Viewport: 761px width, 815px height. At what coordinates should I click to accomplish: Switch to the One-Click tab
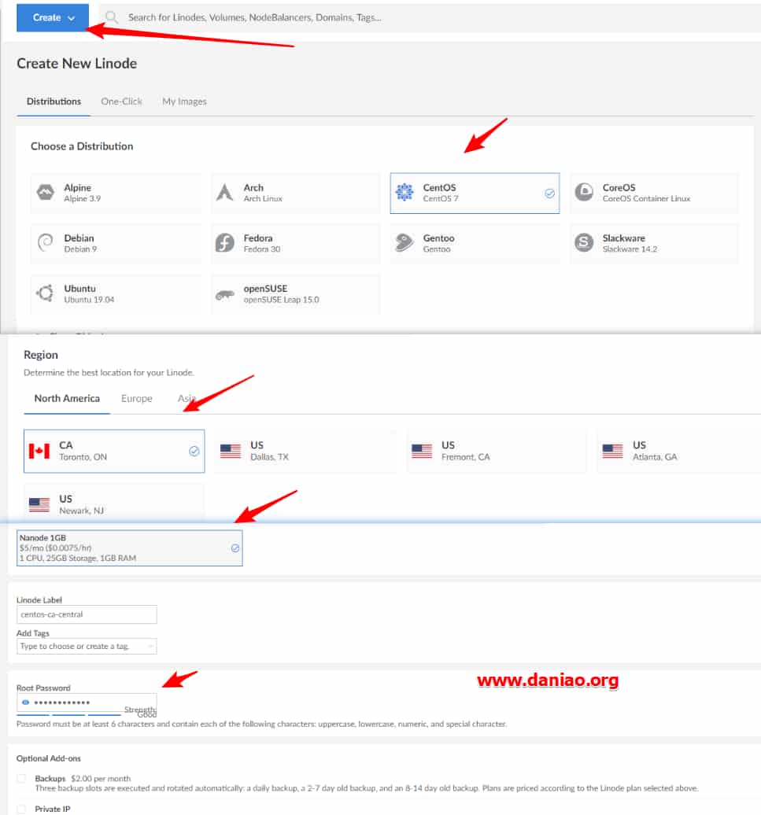(x=121, y=101)
